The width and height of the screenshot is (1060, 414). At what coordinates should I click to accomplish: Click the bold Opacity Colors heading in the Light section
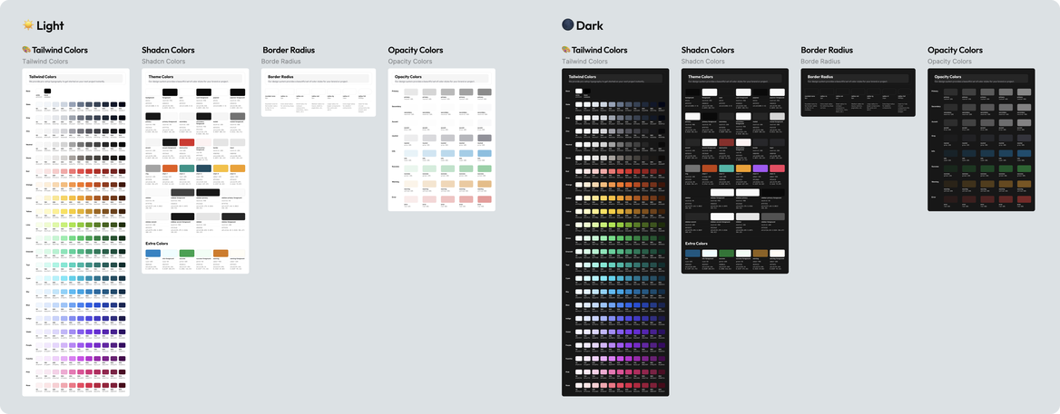point(416,50)
